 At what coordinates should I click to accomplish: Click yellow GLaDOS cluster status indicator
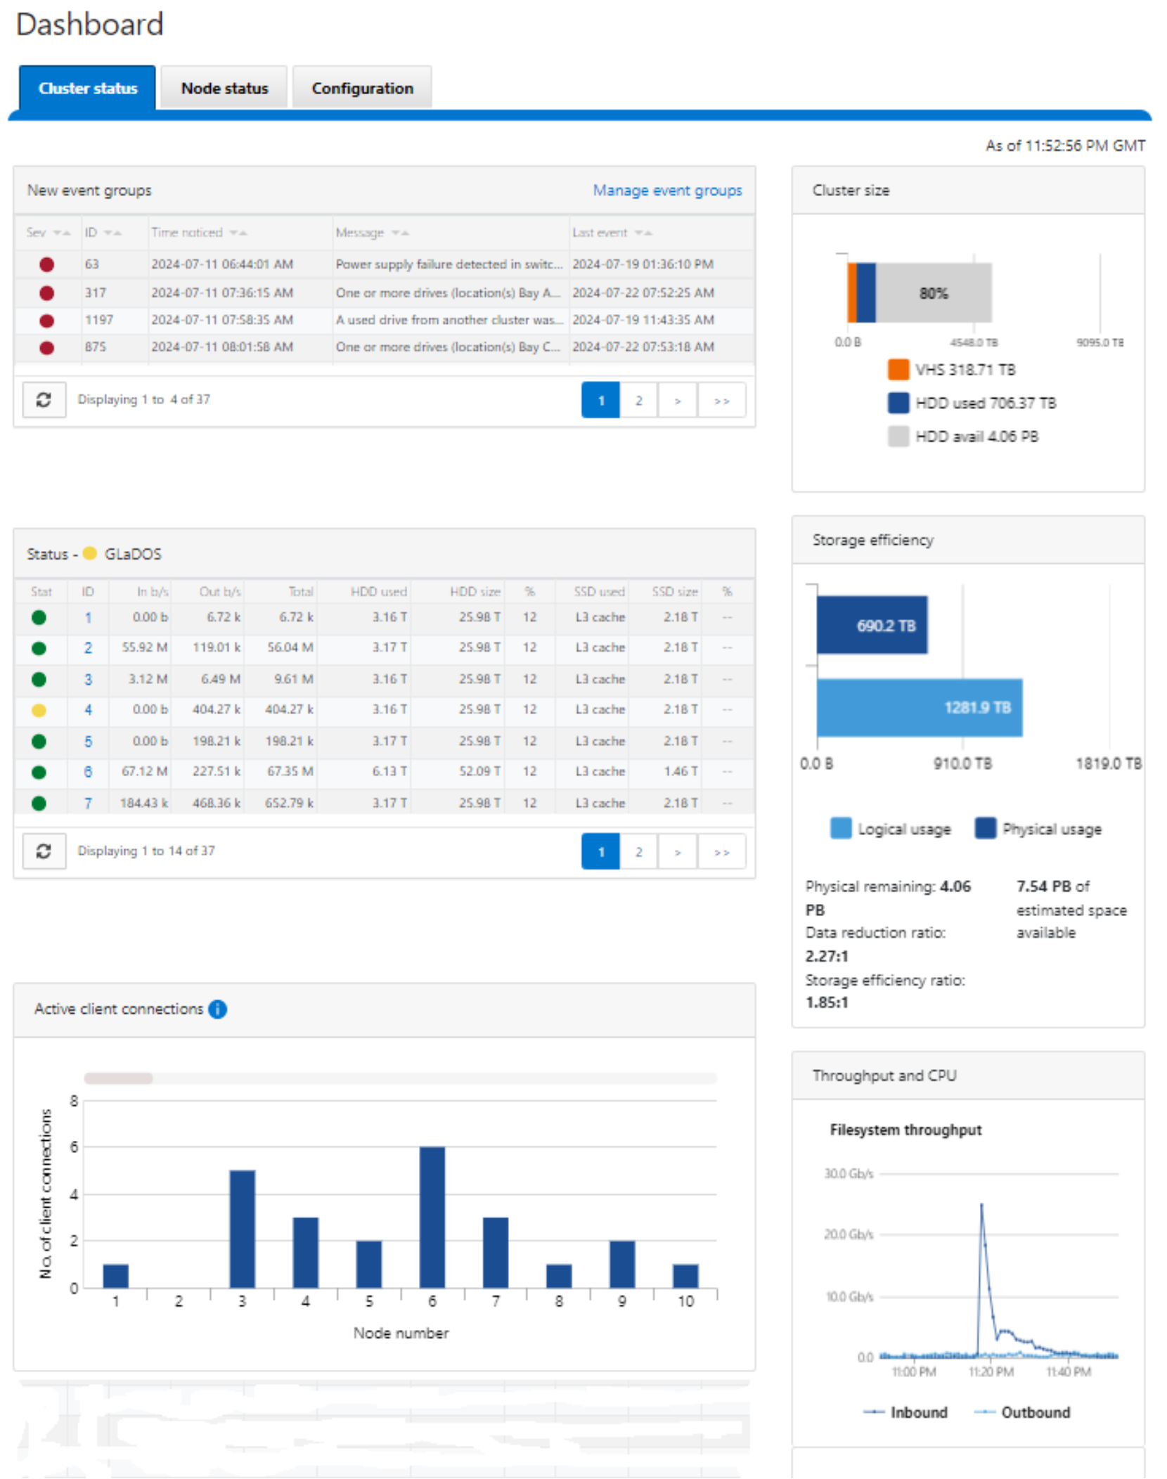[x=90, y=553]
